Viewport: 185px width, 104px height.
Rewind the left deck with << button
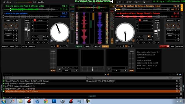click(52, 46)
